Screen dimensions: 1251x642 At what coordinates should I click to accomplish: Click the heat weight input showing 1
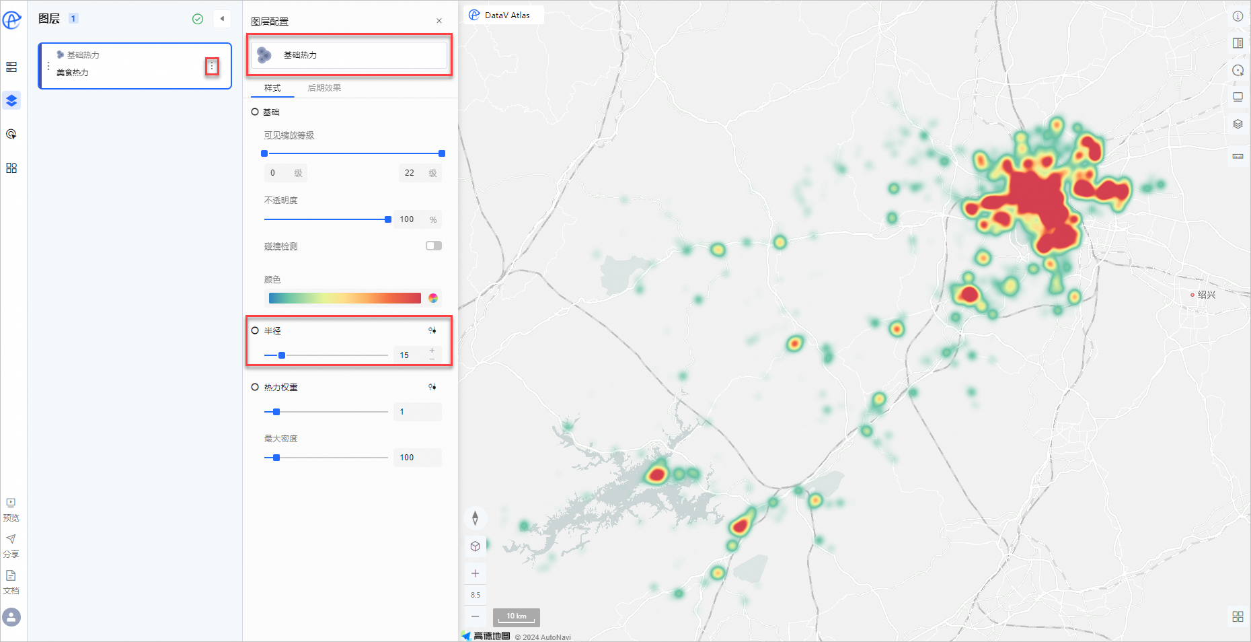point(418,412)
